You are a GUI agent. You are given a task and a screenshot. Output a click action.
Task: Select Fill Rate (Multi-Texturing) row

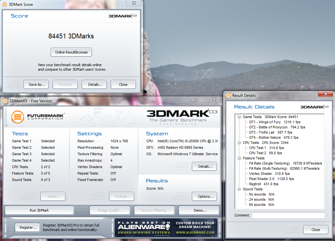point(284,168)
